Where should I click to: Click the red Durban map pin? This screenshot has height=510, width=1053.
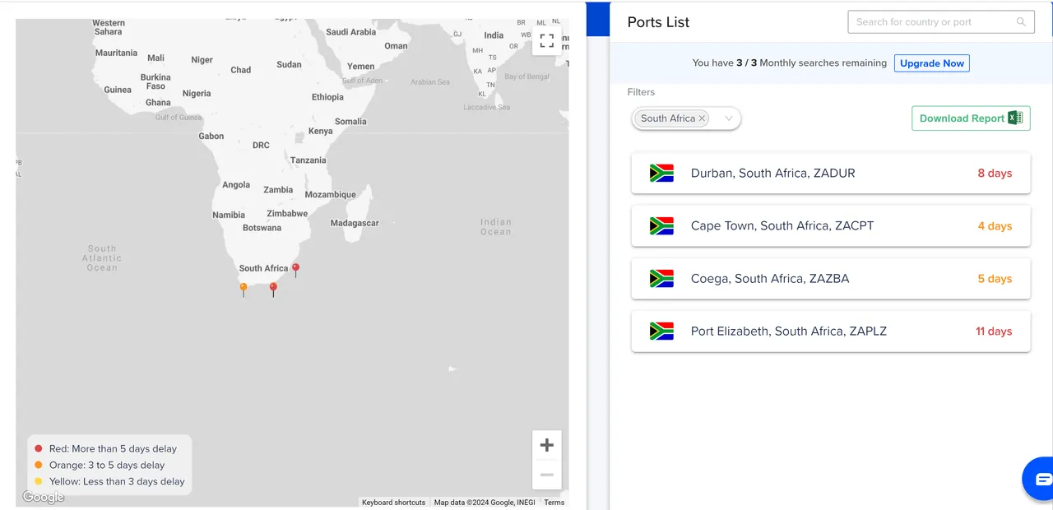tap(296, 269)
